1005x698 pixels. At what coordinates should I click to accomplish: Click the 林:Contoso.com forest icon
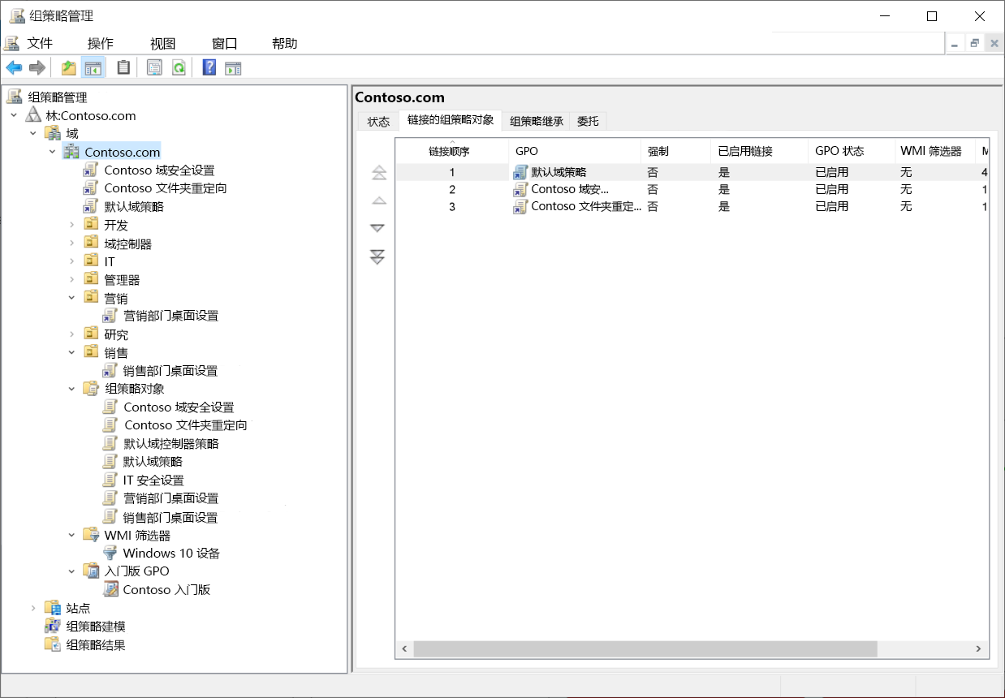(33, 115)
